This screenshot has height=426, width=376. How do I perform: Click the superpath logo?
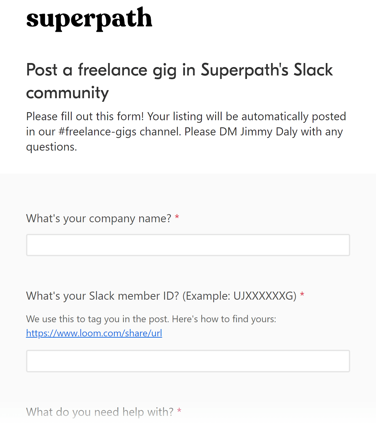click(89, 19)
